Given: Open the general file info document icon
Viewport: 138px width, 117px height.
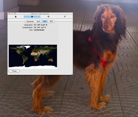Looking at the screenshot, I should click(x=16, y=17).
